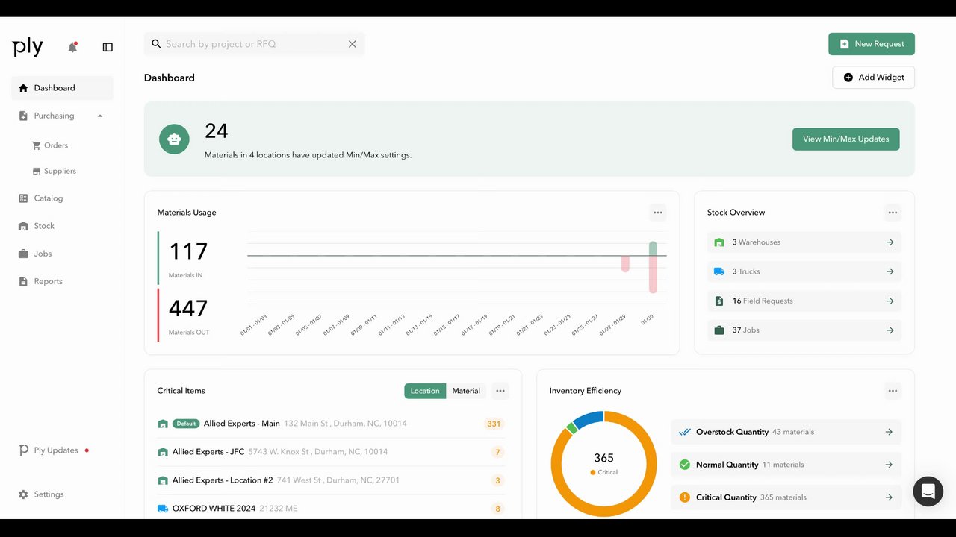Click View Min/Max Updates
This screenshot has width=956, height=537.
(845, 139)
